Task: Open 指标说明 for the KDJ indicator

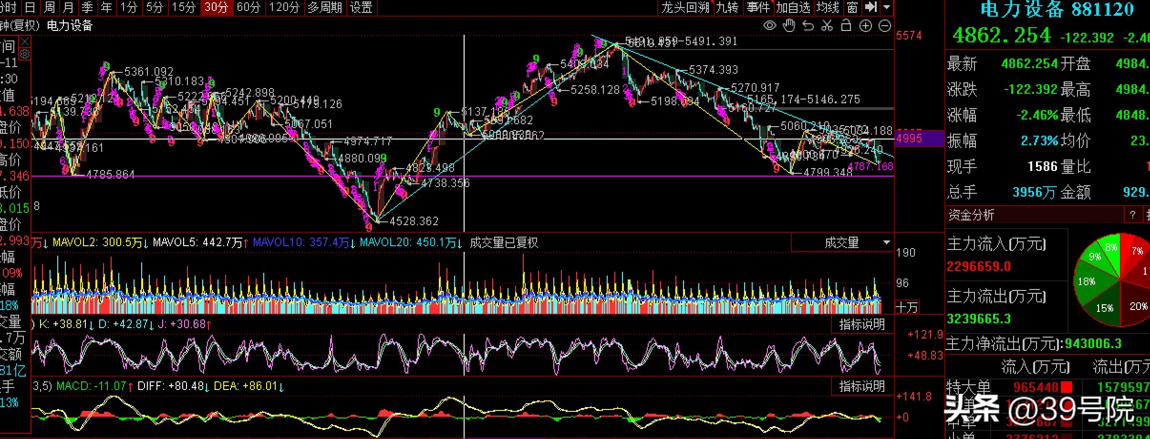Action: pos(862,324)
